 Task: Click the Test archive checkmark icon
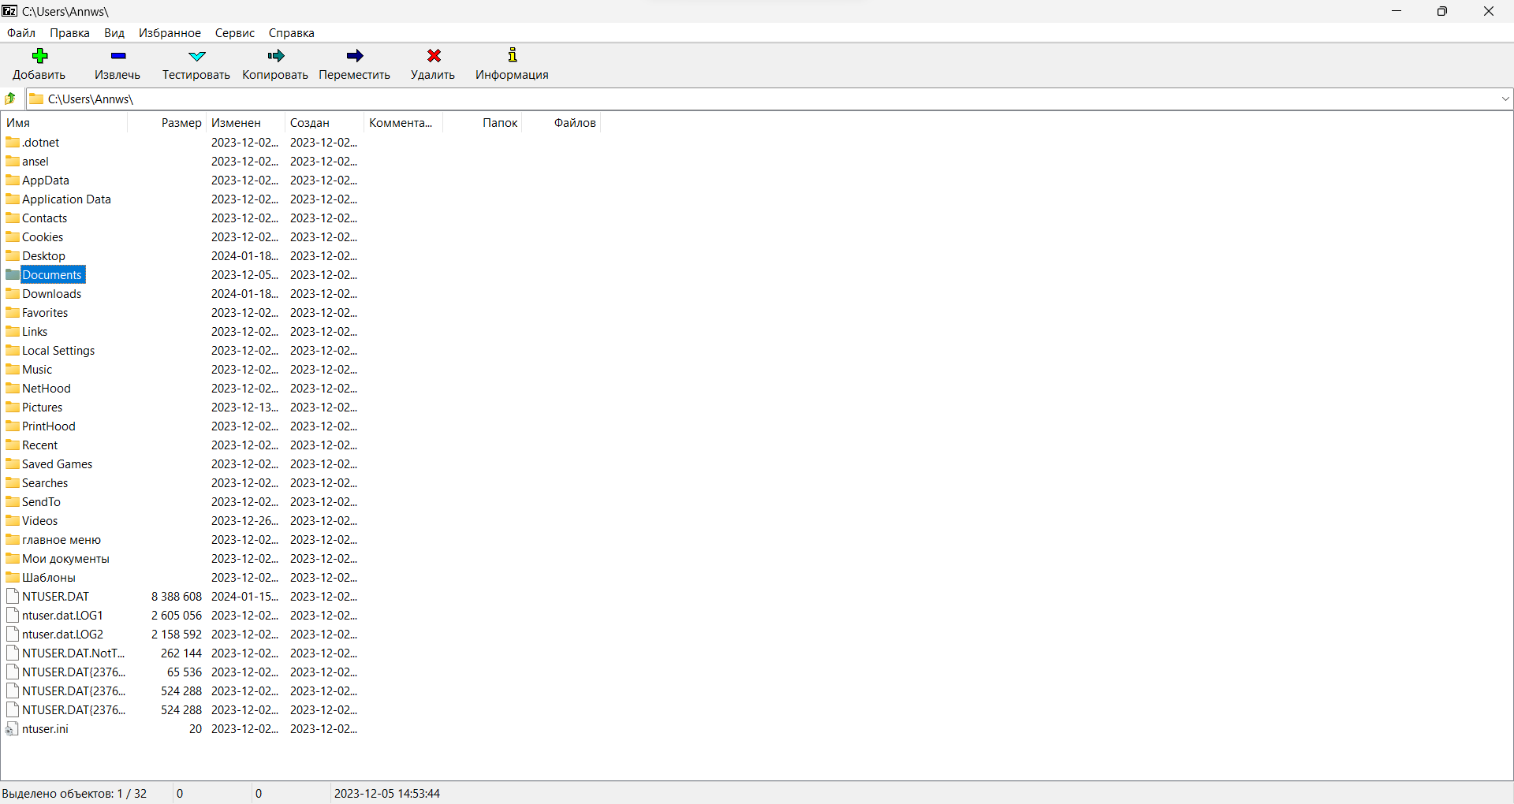click(196, 56)
